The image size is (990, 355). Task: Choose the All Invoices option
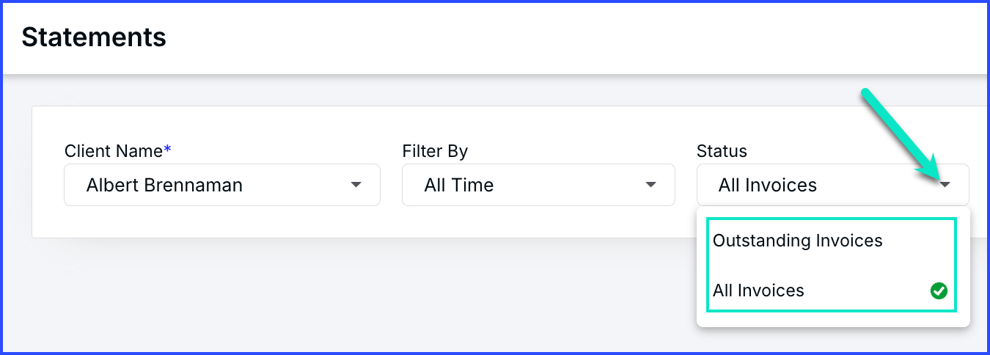[x=832, y=290]
